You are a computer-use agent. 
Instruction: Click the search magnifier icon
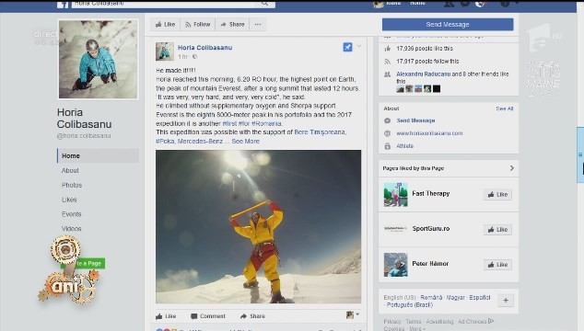pos(264,4)
